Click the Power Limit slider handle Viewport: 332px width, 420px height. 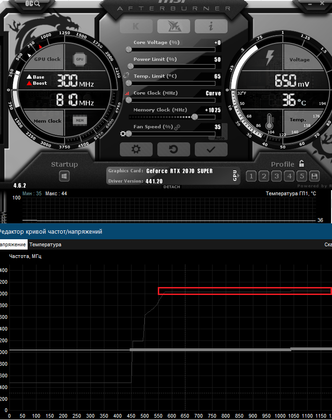coord(131,66)
